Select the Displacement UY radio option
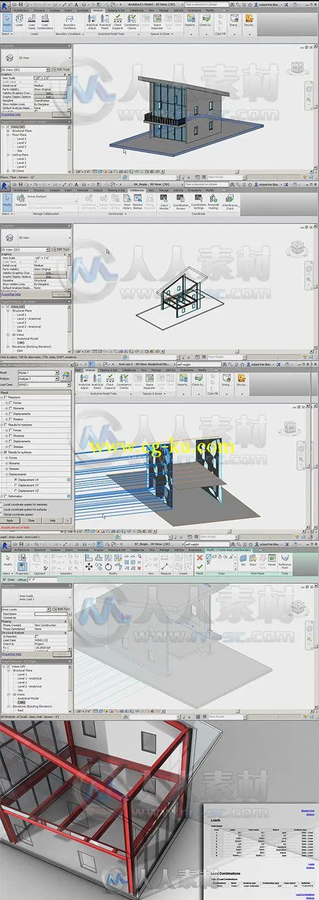The width and height of the screenshot is (319, 900). 15,485
